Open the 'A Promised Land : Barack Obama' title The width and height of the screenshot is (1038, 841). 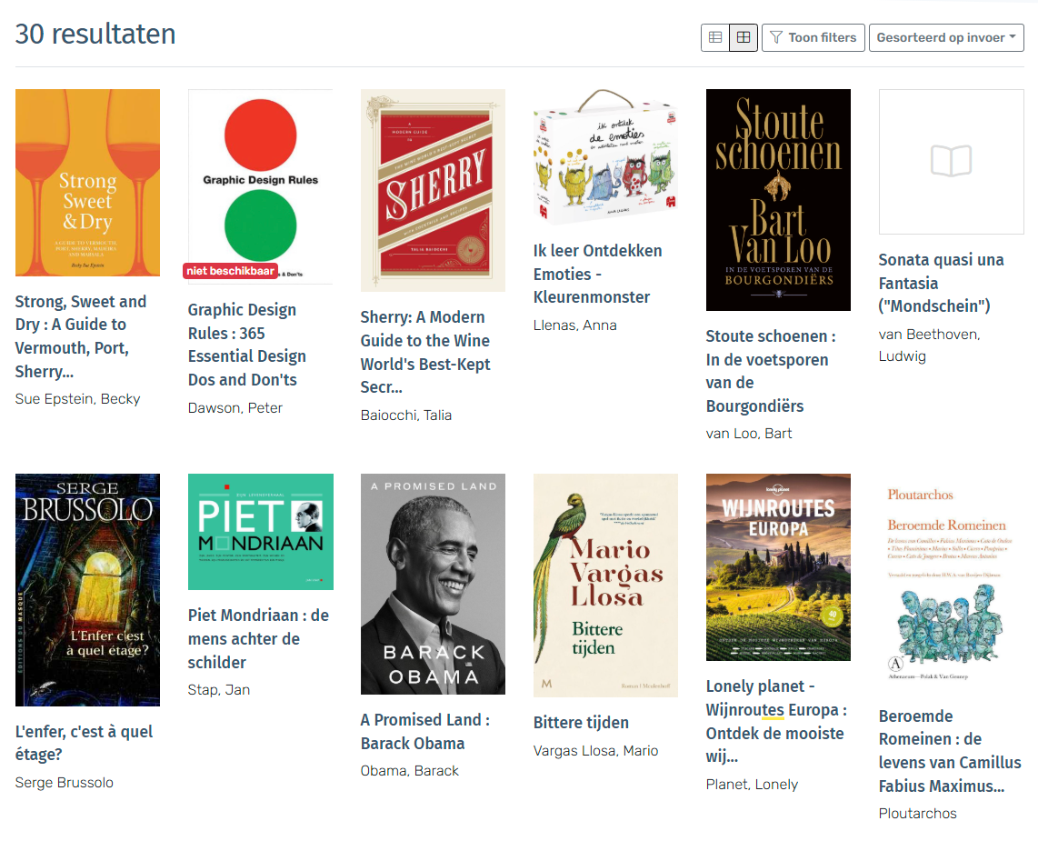tap(424, 732)
